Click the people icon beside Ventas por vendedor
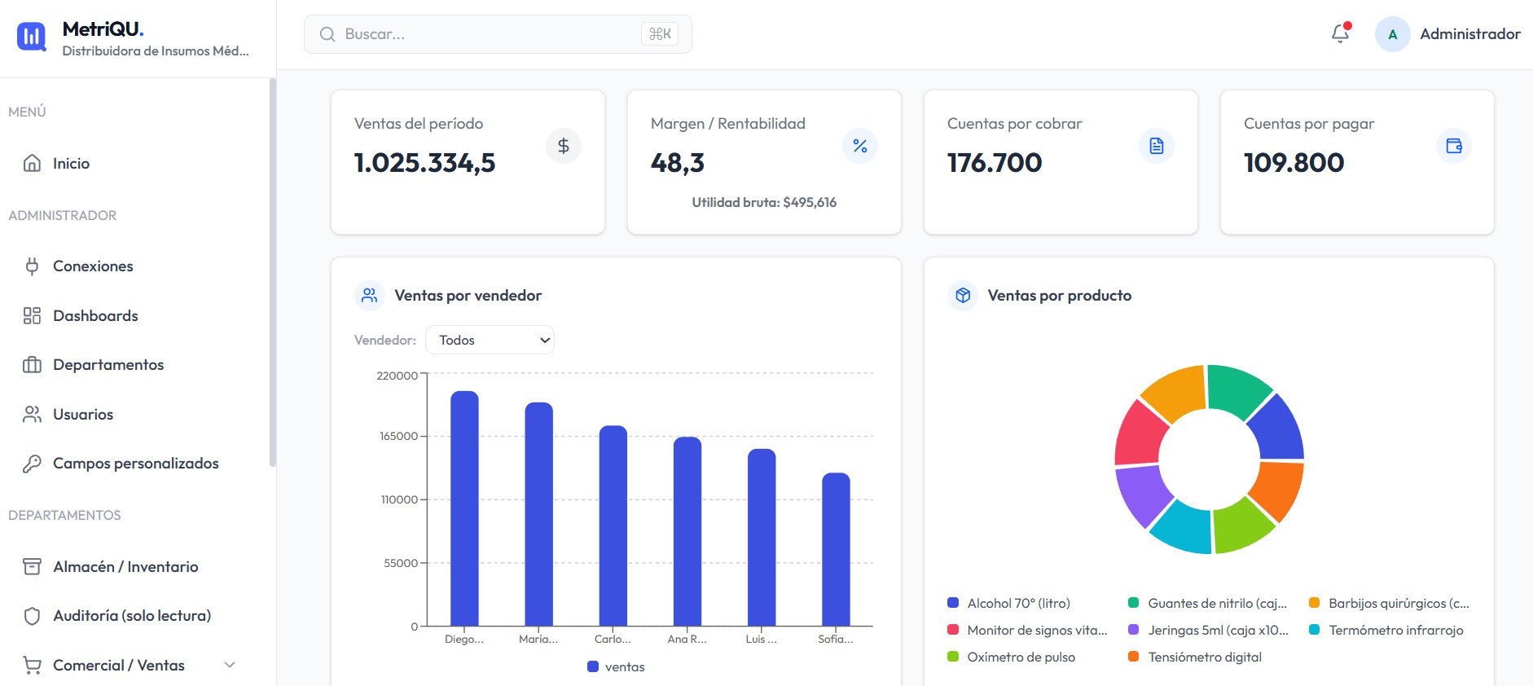Screen dimensions: 1533x686 pos(370,295)
